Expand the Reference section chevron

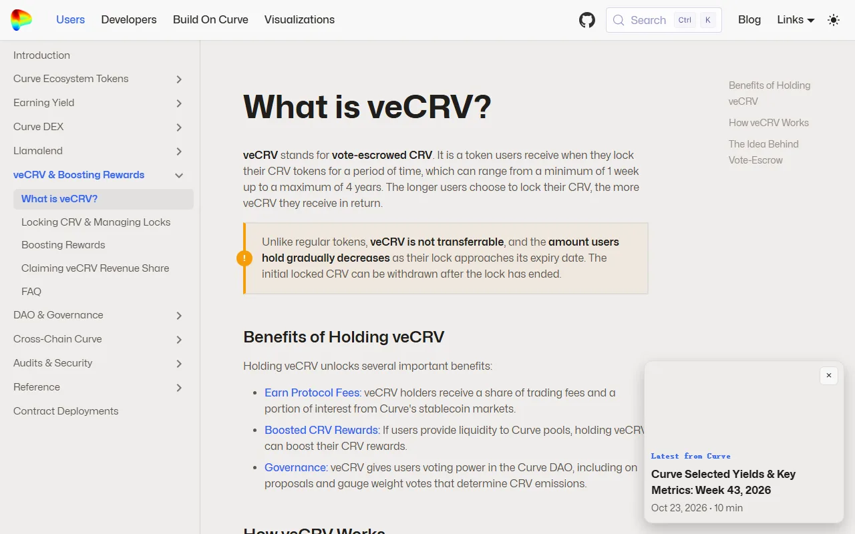[179, 388]
